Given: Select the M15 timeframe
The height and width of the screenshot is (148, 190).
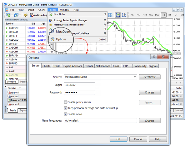Looking at the screenshot, I should tap(151, 15).
